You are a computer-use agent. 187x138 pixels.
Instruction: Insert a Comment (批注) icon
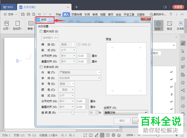click(169, 25)
